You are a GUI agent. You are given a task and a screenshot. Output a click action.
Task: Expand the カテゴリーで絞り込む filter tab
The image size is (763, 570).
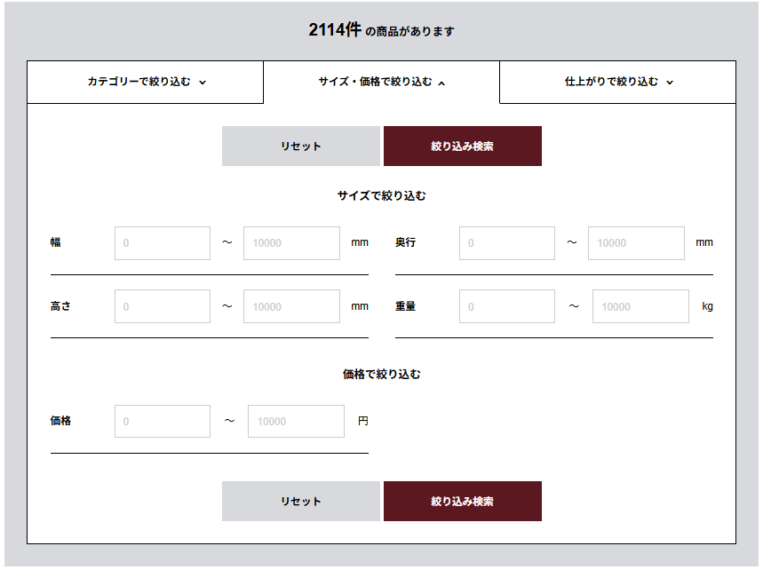[x=146, y=83]
